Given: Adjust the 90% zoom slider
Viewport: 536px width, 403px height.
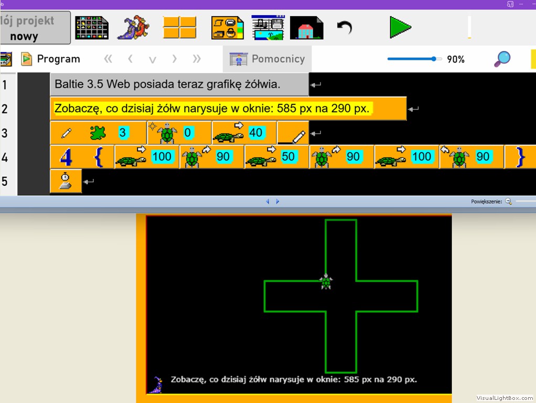Looking at the screenshot, I should 434,59.
